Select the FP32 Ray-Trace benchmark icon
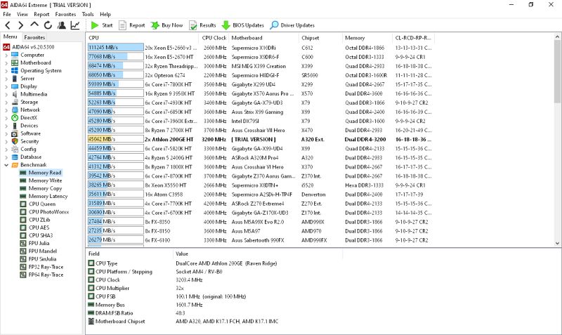 tap(23, 267)
